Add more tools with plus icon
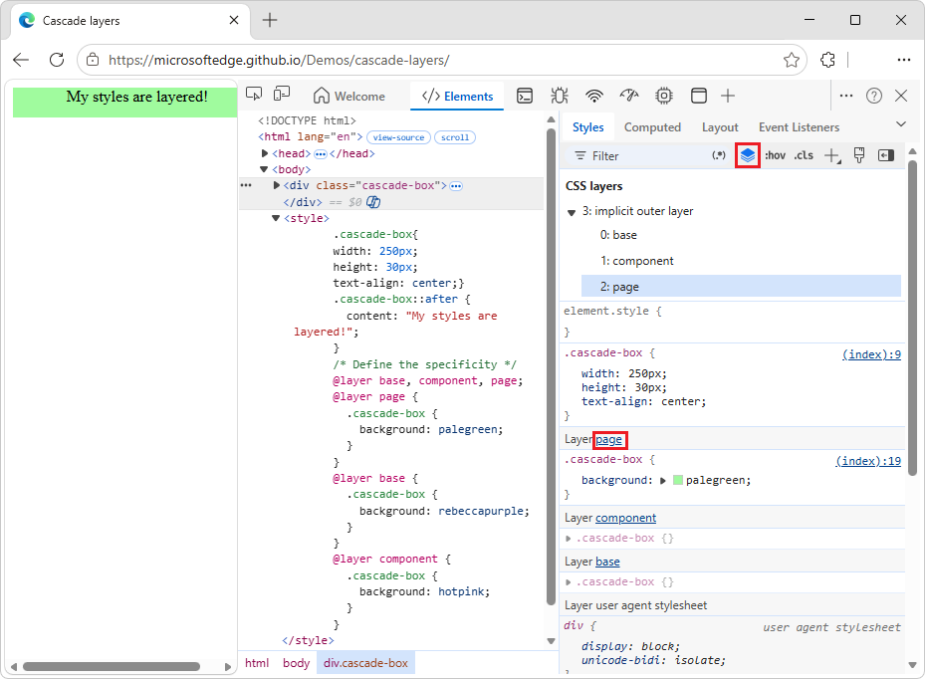 tap(728, 96)
